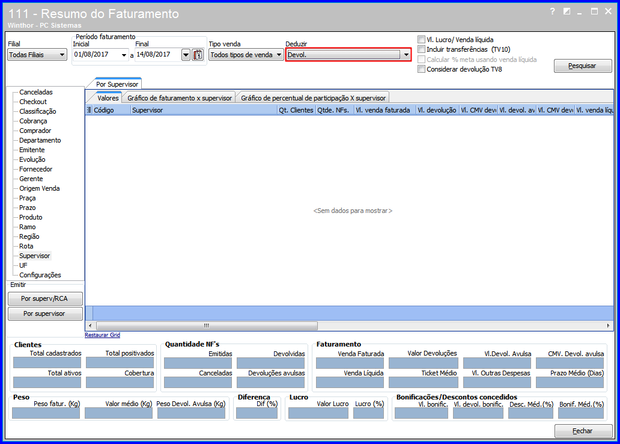The image size is (620, 444).
Task: Enable Vl. Lucro/ Venda líquida checkbox
Action: point(422,40)
